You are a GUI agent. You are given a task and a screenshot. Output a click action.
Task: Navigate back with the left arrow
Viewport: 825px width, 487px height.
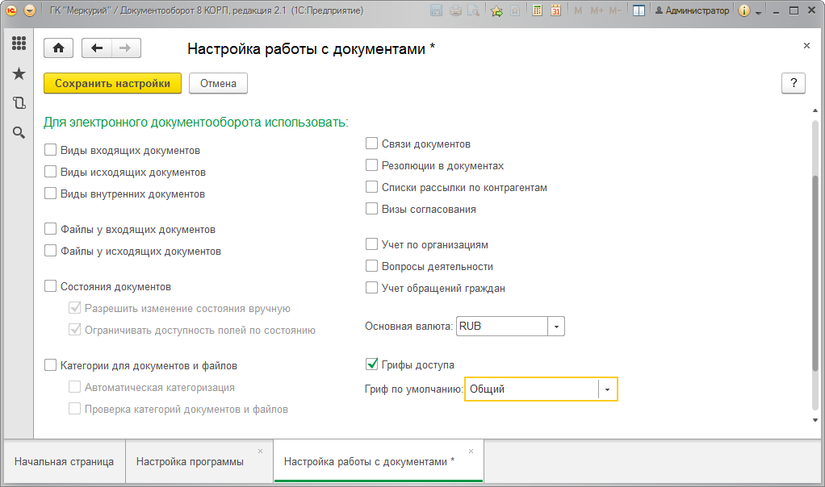[96, 48]
